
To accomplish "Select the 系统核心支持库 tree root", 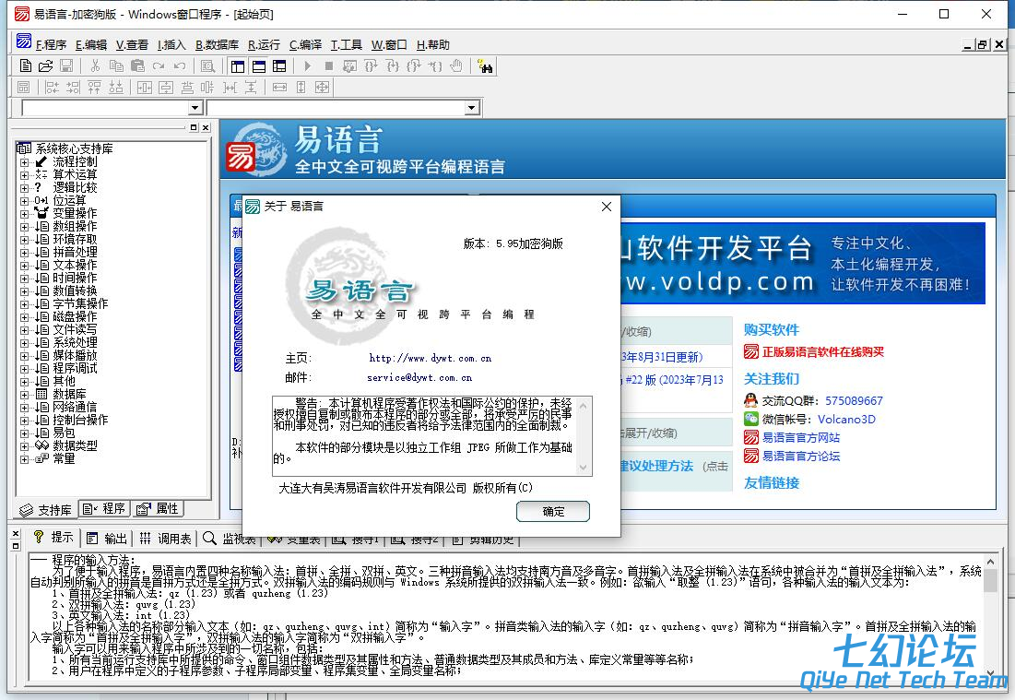I will 74,148.
